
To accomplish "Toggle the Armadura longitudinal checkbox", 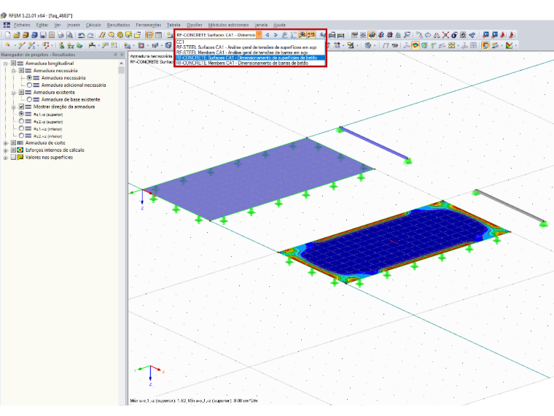I will [13, 63].
